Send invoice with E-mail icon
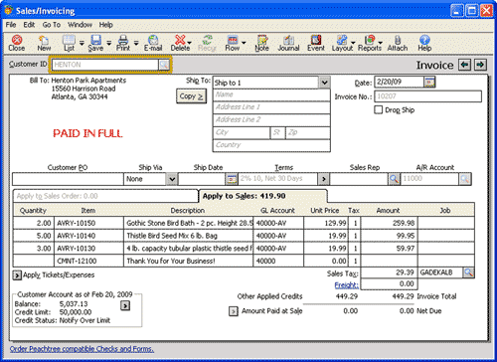The height and width of the screenshot is (362, 497). [x=153, y=43]
